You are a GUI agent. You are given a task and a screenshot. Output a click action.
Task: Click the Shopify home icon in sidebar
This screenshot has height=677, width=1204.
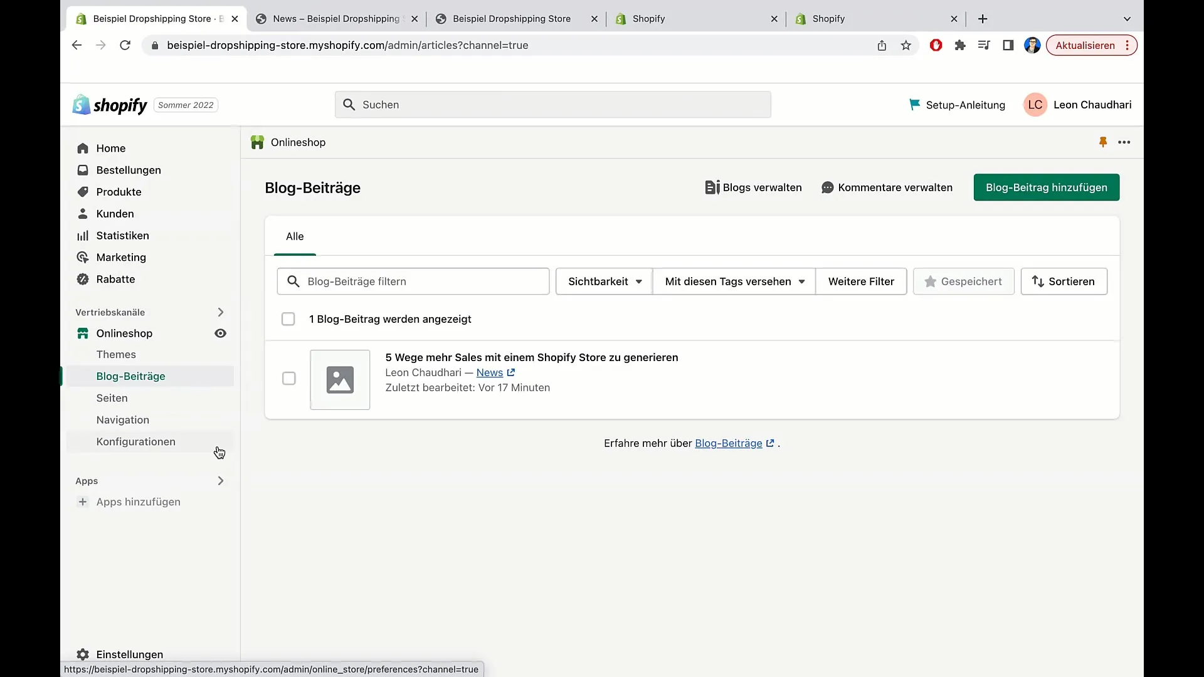point(82,148)
